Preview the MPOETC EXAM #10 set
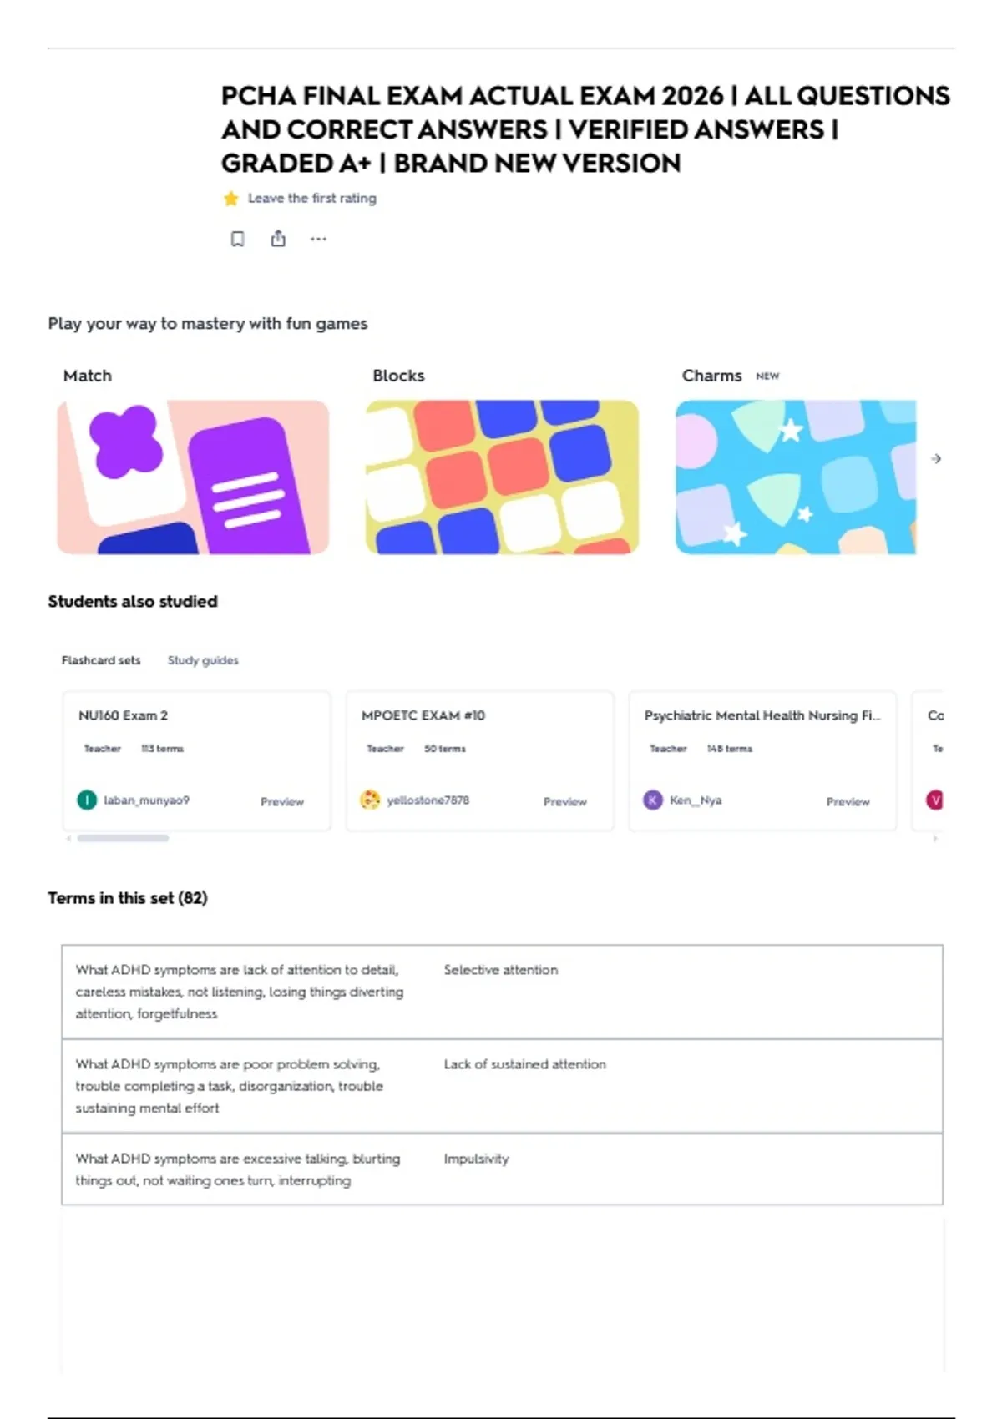Image resolution: width=1002 pixels, height=1419 pixels. coord(565,801)
